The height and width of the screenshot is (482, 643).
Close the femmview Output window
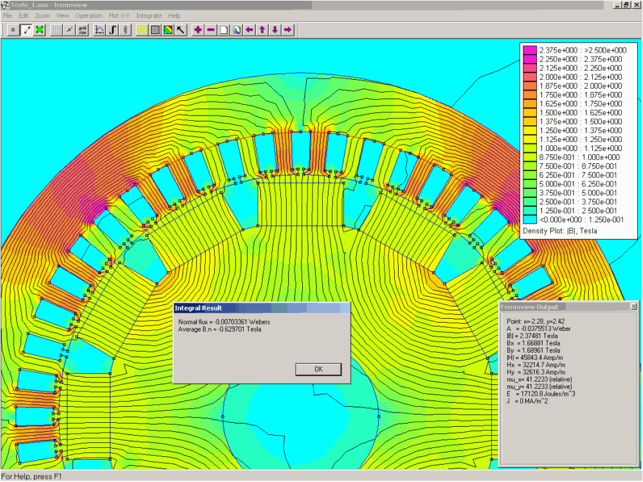pyautogui.click(x=634, y=307)
